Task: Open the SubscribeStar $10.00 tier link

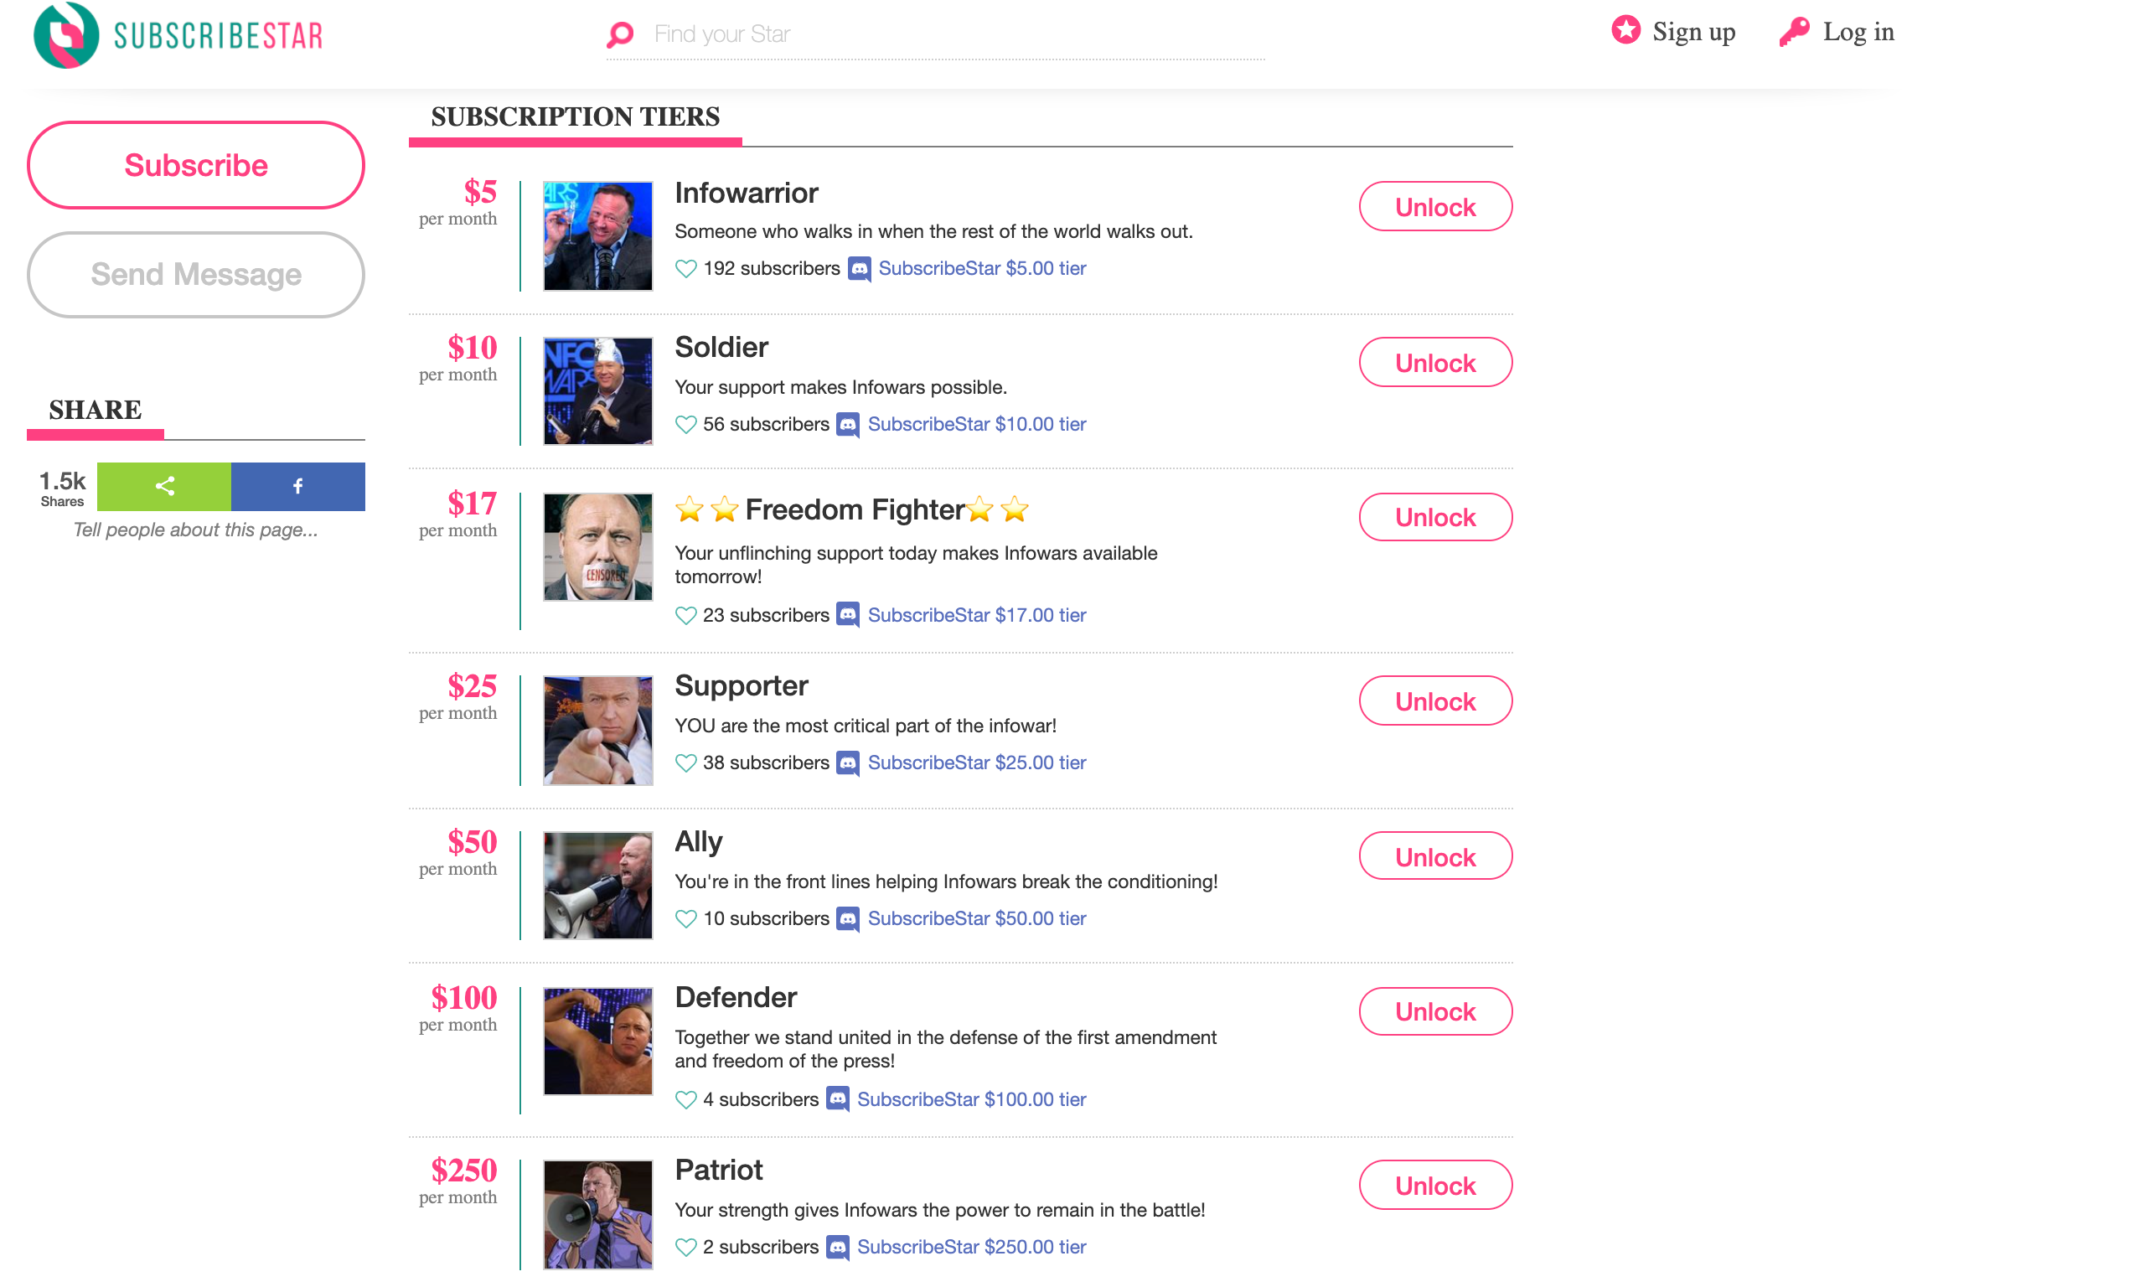Action: click(976, 424)
